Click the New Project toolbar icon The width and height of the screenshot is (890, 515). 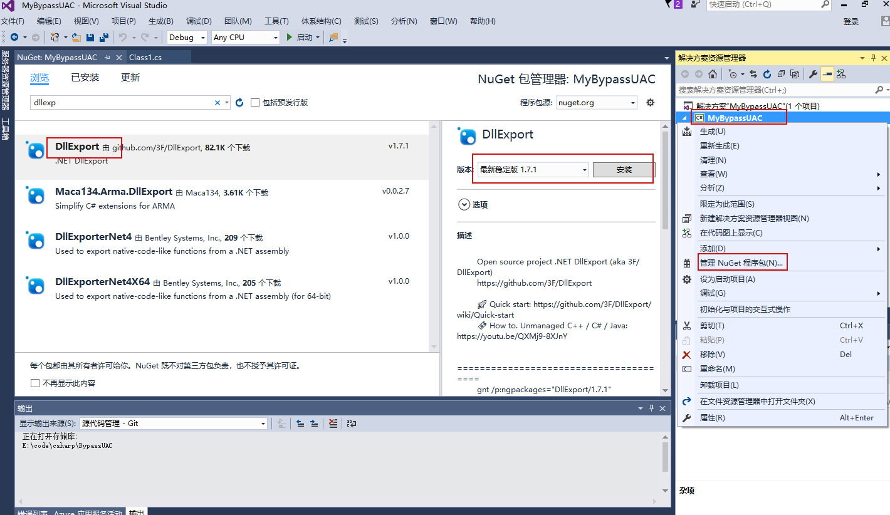click(55, 38)
